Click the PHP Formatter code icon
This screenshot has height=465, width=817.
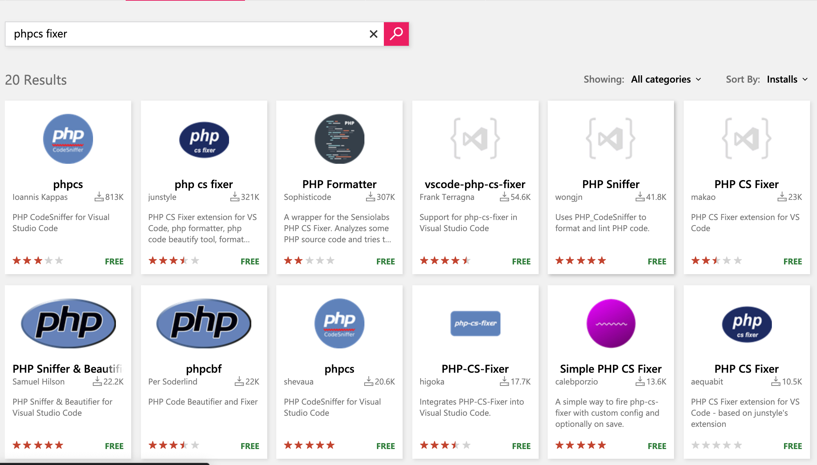[339, 139]
